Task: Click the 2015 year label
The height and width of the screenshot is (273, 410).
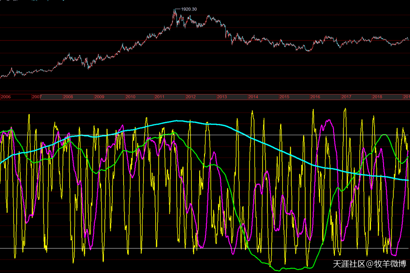Action: tap(284, 97)
